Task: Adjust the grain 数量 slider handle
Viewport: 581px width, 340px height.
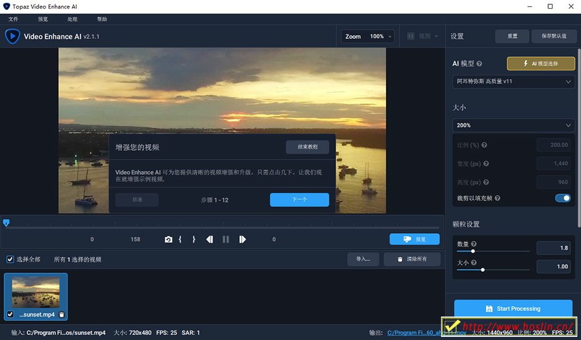Action: pyautogui.click(x=473, y=251)
